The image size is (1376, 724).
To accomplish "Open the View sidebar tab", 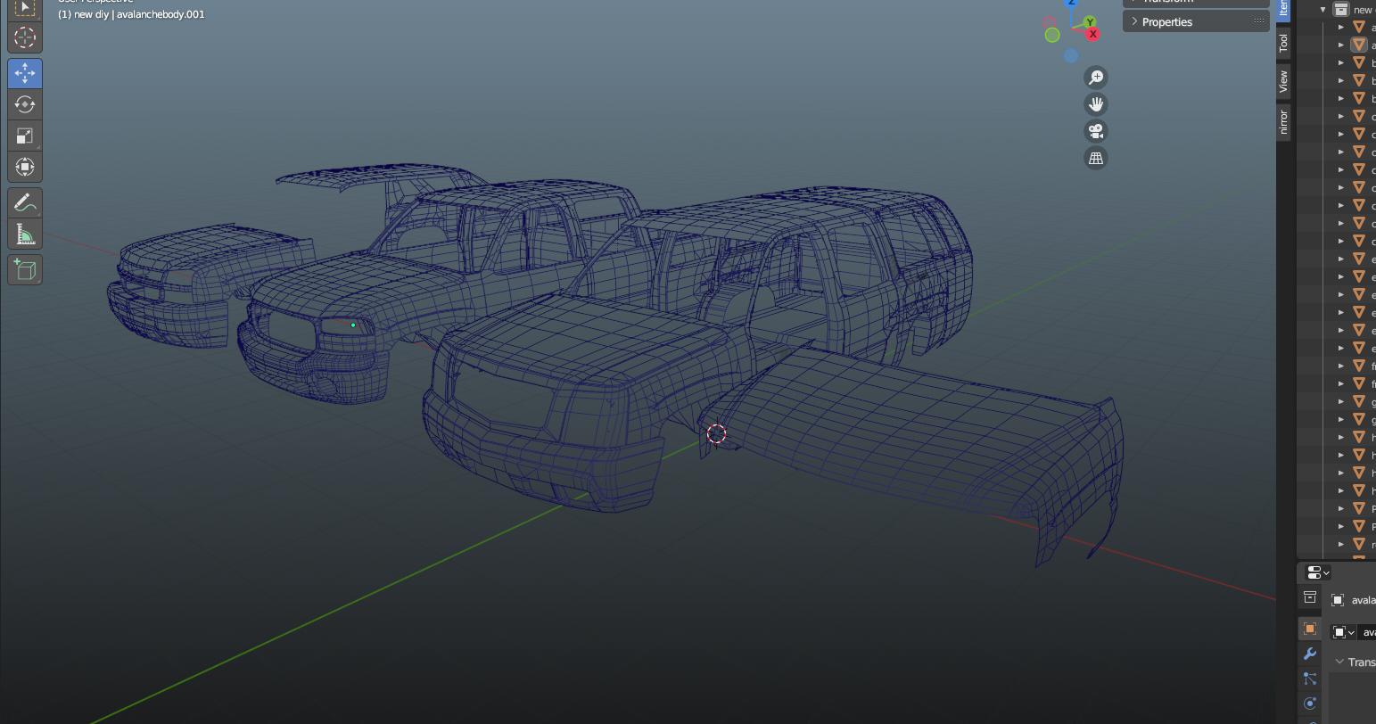I will 1283,82.
